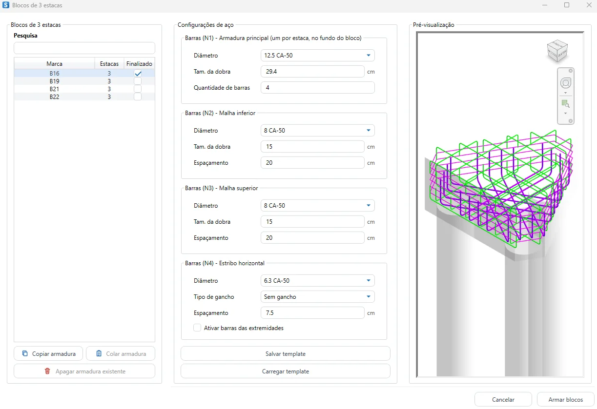Expand the steering wheel dropdown arrow
Image resolution: width=597 pixels, height=409 pixels.
coord(566,93)
